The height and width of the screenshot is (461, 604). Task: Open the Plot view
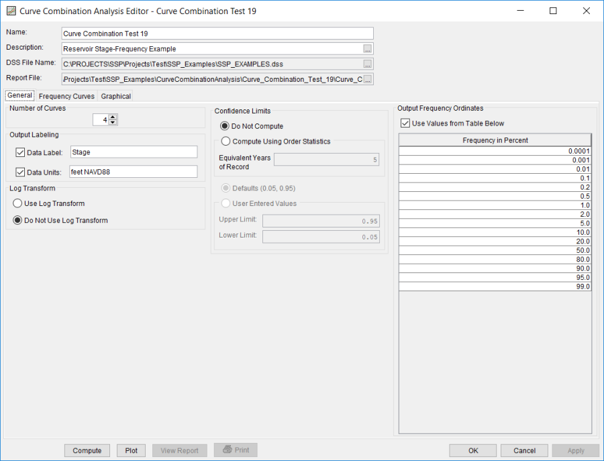(131, 450)
